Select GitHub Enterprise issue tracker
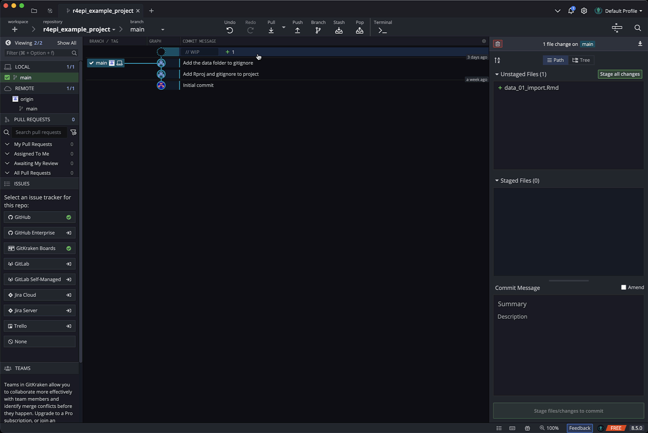The image size is (648, 433). (39, 233)
